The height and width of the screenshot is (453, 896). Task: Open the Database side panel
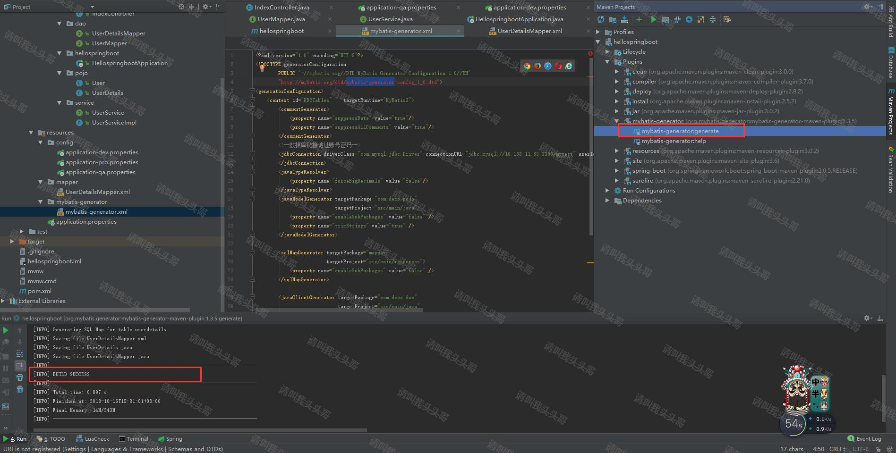891,62
